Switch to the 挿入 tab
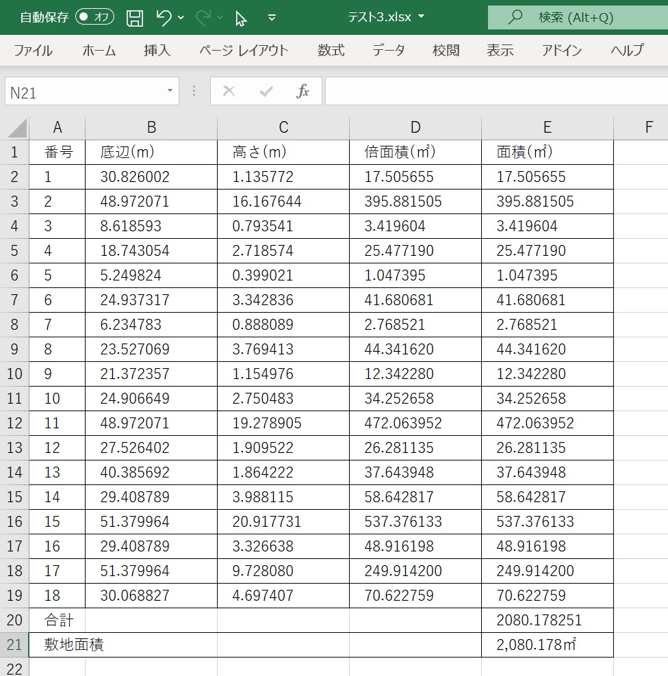This screenshot has width=668, height=676. click(157, 51)
